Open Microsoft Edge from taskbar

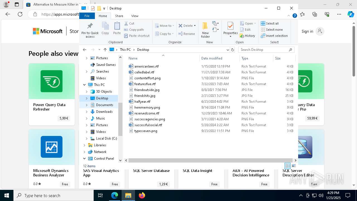(115, 195)
